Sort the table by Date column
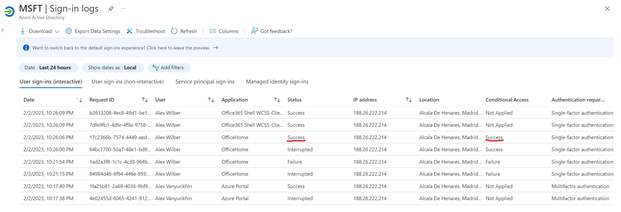 pos(79,100)
